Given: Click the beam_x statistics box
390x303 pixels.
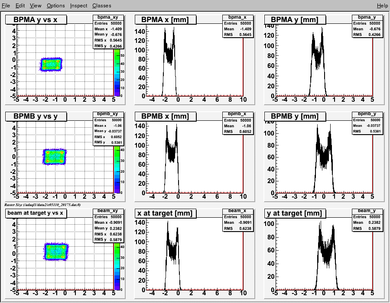Looking at the screenshot, I should 238,220.
